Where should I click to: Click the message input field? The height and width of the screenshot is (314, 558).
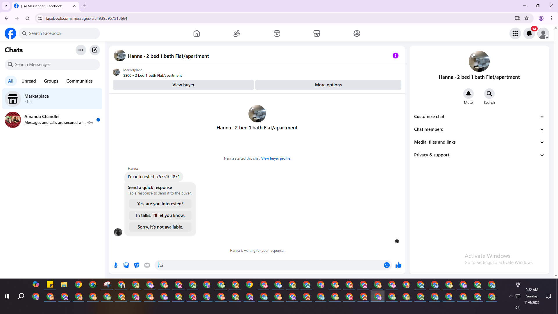[x=269, y=265]
